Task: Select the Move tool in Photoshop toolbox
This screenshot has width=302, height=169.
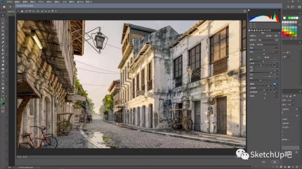Action: click(x=3, y=15)
